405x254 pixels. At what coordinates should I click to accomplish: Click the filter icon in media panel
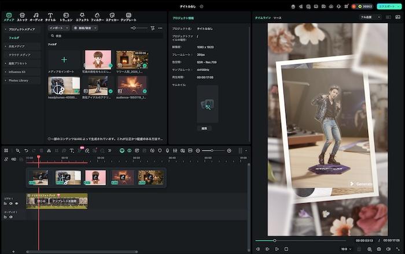coord(152,28)
